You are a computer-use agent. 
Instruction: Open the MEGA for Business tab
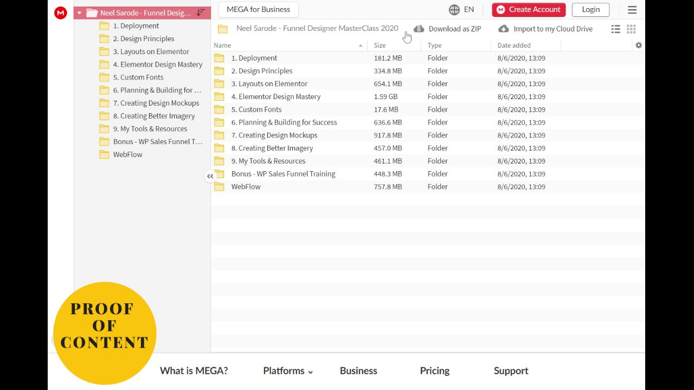tap(258, 10)
